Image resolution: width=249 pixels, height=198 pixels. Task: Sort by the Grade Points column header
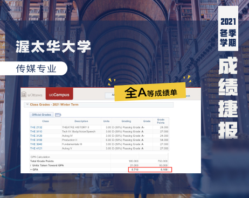(161, 121)
